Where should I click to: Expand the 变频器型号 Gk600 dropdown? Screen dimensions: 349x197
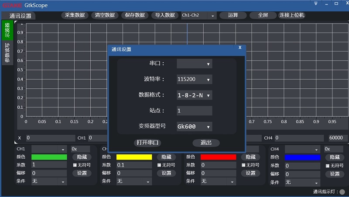point(194,127)
